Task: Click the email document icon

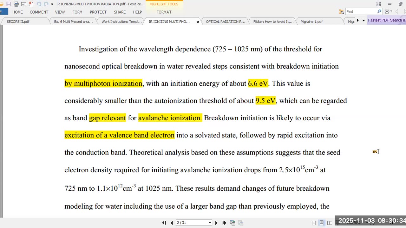Action: tap(24, 4)
